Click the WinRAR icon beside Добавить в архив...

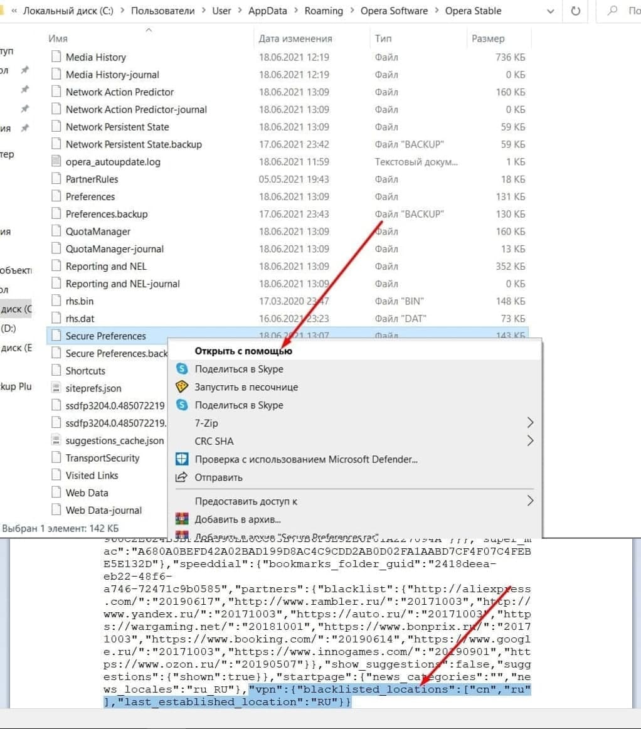[x=182, y=519]
